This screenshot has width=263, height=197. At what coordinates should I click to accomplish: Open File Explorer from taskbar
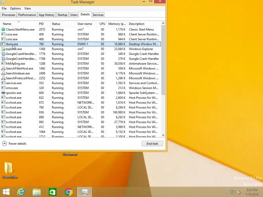[36, 192]
